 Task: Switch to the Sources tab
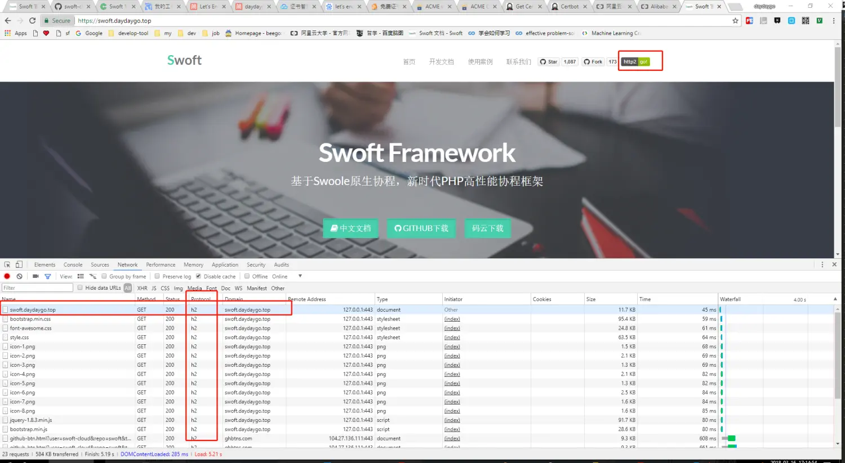(100, 264)
